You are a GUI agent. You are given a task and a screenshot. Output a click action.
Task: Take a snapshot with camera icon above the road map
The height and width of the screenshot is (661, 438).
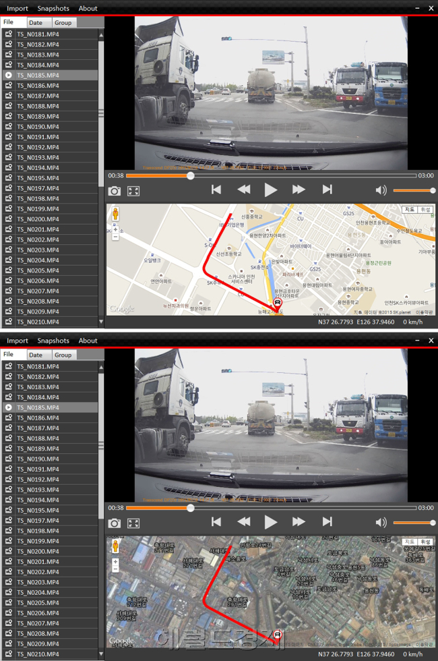coord(114,191)
